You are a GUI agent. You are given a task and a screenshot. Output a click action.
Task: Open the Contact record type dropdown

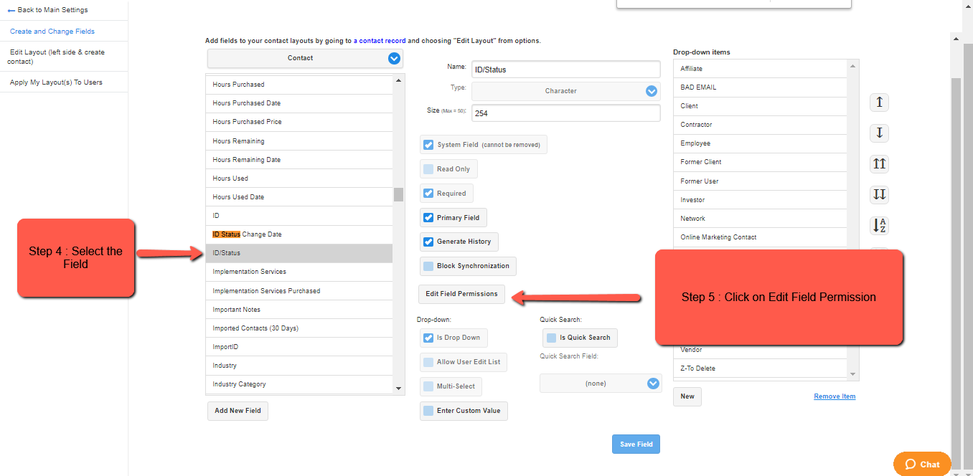click(306, 58)
